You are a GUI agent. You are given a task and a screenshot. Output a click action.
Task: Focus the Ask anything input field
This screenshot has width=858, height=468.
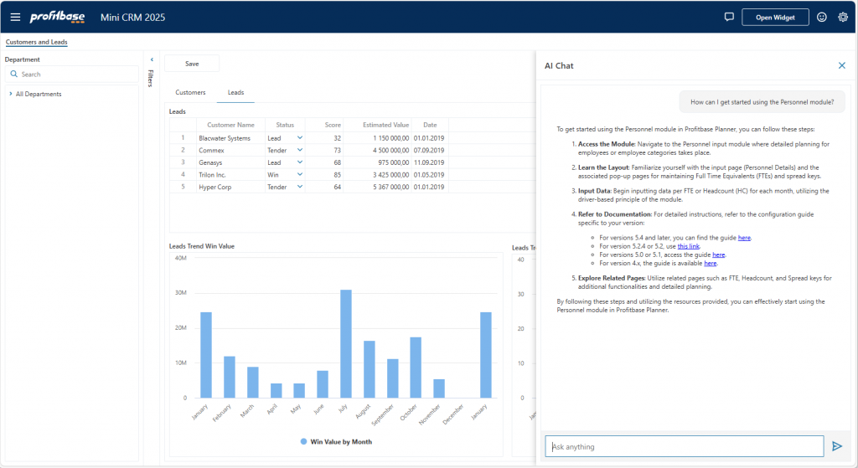click(684, 446)
